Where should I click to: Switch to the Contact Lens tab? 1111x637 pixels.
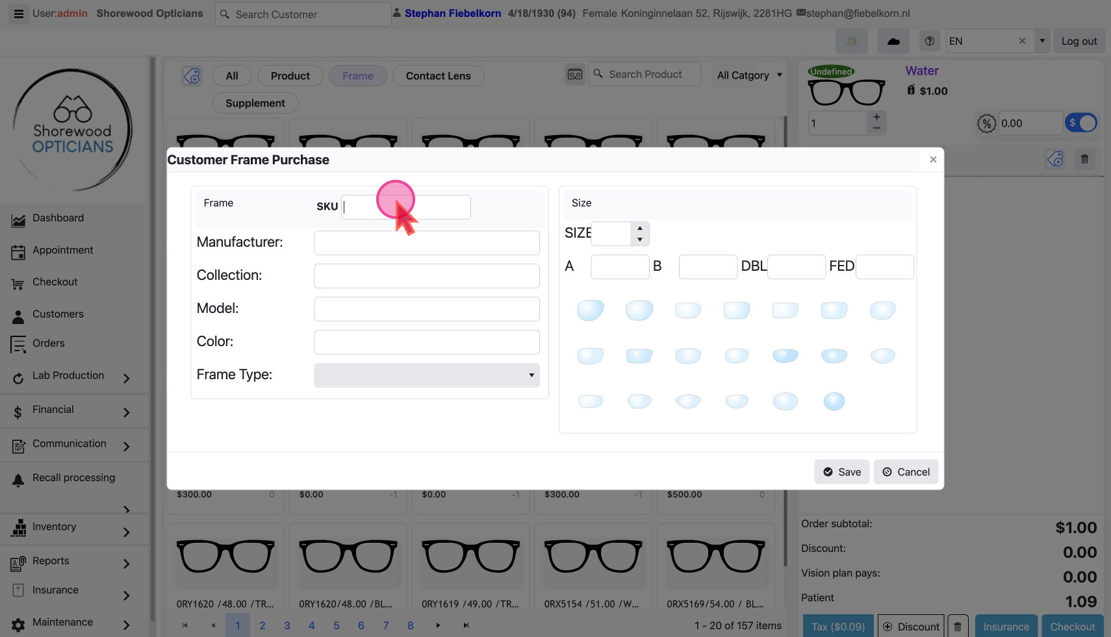438,76
